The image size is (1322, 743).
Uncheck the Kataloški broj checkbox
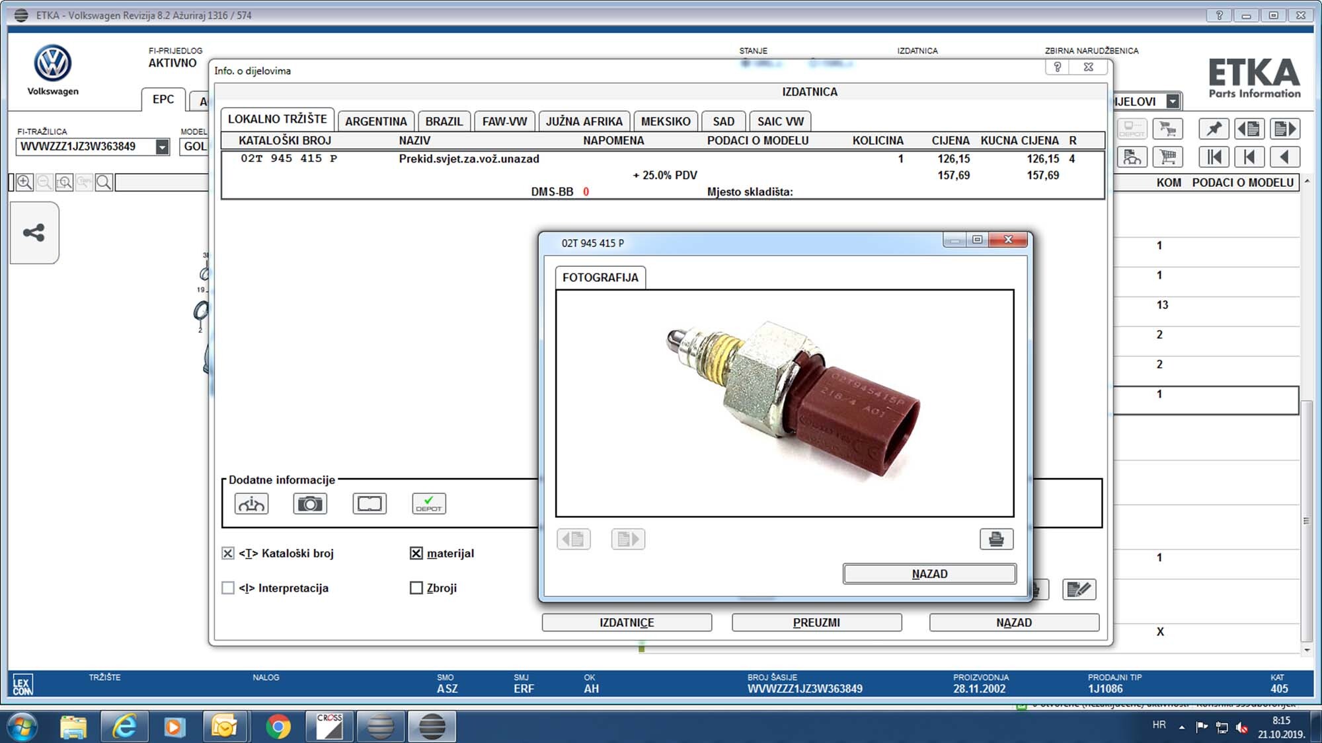(228, 553)
